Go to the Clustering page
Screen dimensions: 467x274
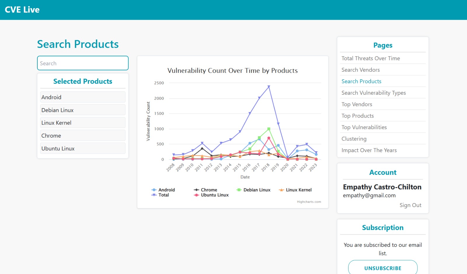354,139
